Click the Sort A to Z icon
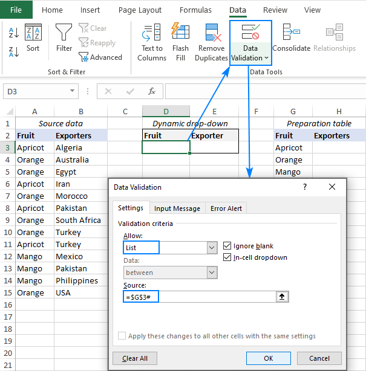 coord(14,33)
